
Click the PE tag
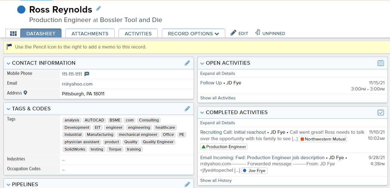(182, 135)
